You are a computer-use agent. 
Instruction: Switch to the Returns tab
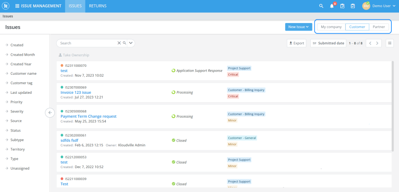click(97, 6)
